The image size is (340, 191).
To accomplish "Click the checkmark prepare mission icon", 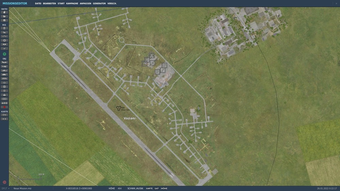I will pos(4,49).
